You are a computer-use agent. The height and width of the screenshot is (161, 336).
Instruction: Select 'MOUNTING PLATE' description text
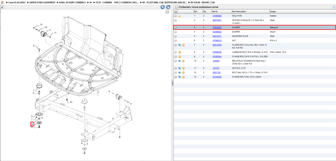point(240,36)
